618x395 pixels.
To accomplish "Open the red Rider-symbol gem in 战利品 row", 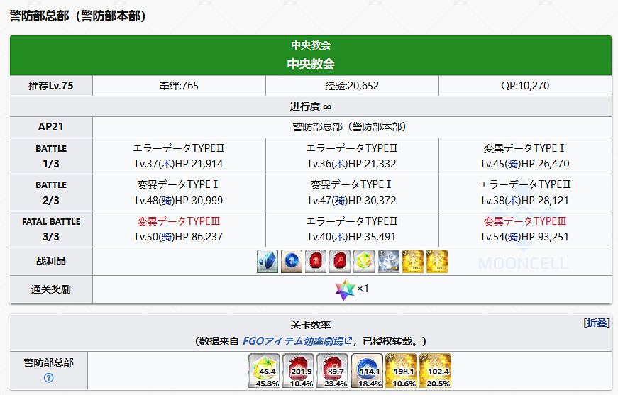I will 316,261.
